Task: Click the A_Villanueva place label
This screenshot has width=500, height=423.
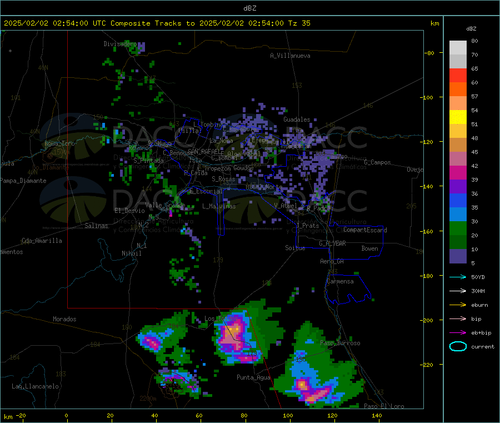Action: (x=290, y=56)
